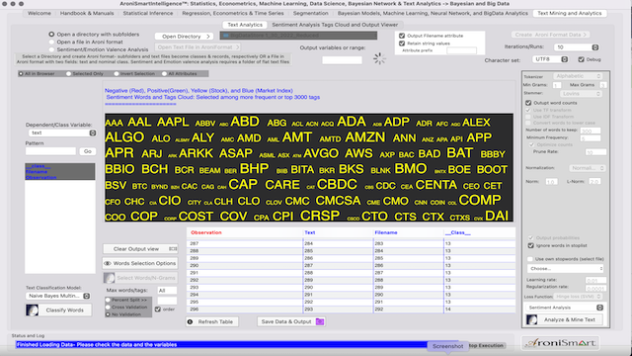Select Open a file in Aroni format
Image resolution: width=632 pixels, height=356 pixels.
pyautogui.click(x=51, y=42)
